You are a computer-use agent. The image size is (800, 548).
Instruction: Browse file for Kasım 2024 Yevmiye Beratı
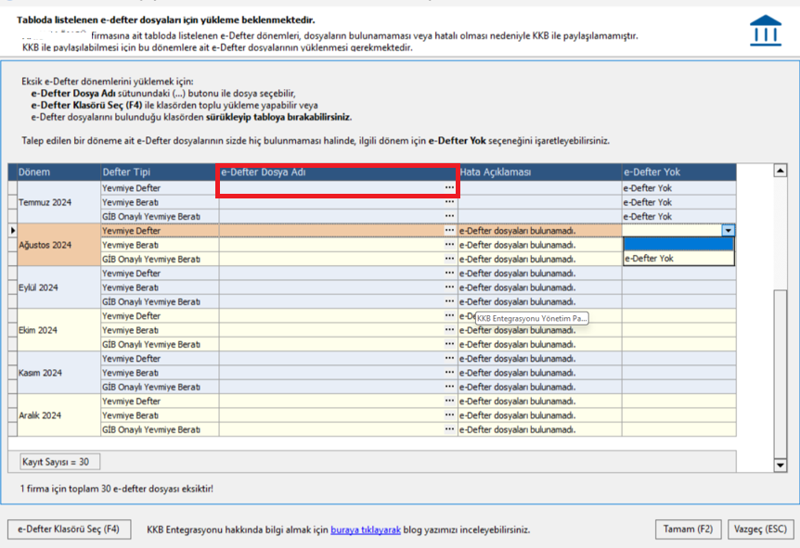tap(449, 373)
